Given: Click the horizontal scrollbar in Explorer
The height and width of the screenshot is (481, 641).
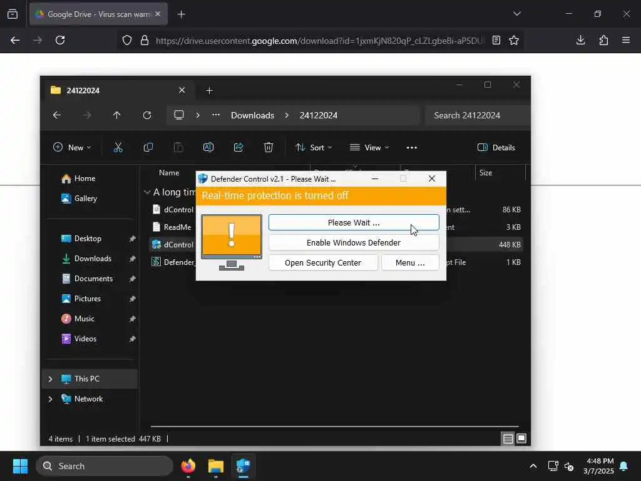Looking at the screenshot, I should [x=334, y=427].
